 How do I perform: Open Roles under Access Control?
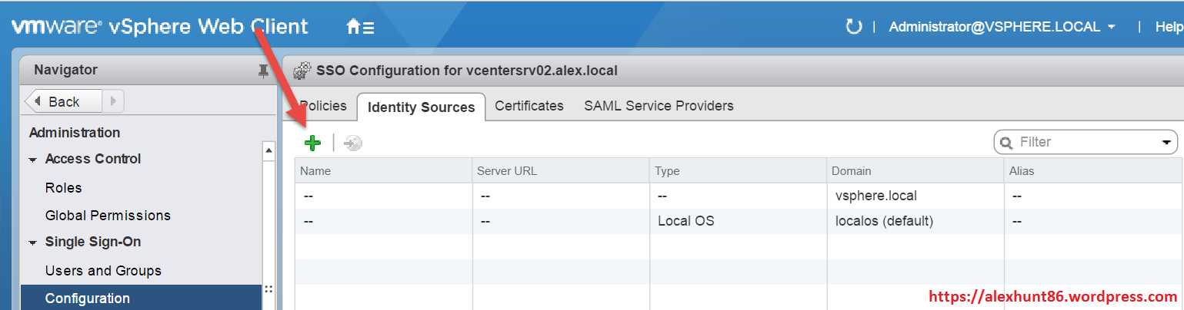click(x=64, y=188)
